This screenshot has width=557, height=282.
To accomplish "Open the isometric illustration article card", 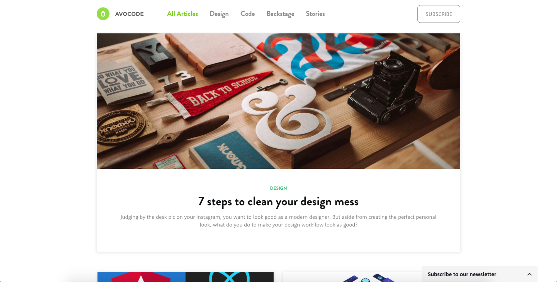I will (352, 277).
